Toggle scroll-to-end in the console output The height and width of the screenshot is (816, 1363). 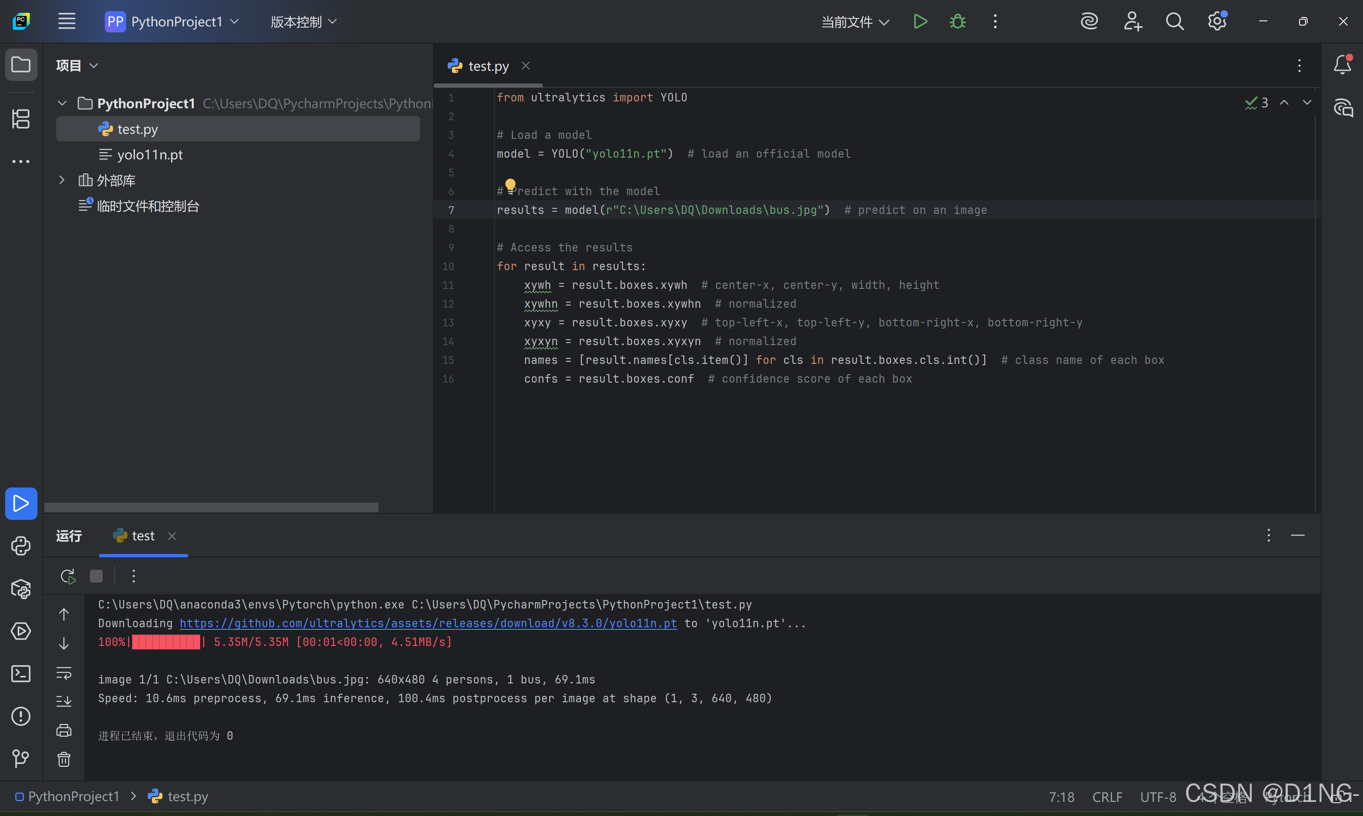(x=64, y=700)
